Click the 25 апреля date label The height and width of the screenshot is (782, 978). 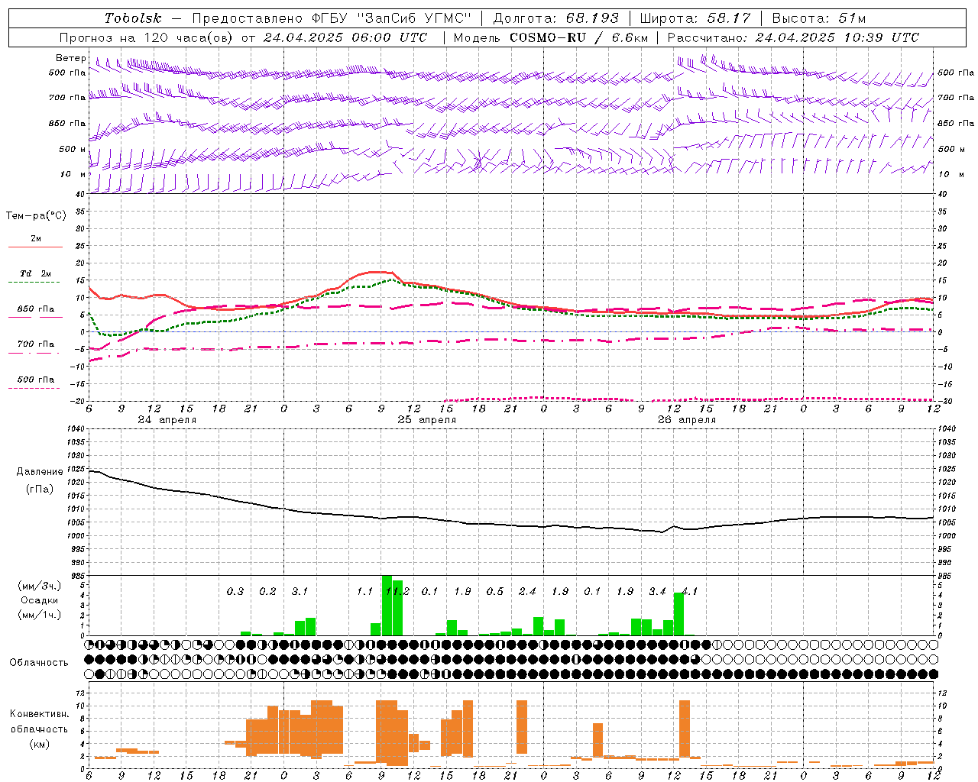[x=427, y=420]
